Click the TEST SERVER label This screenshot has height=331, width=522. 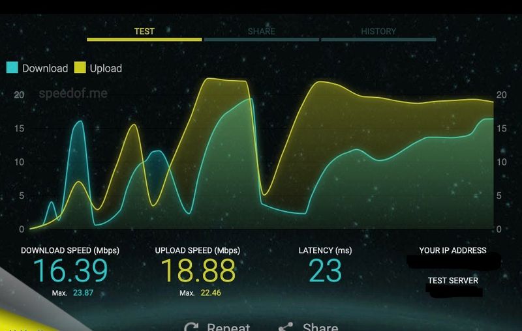pyautogui.click(x=453, y=281)
